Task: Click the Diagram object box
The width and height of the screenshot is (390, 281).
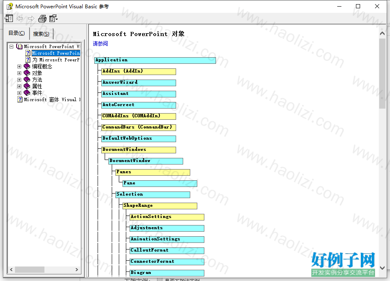Action: click(x=167, y=273)
